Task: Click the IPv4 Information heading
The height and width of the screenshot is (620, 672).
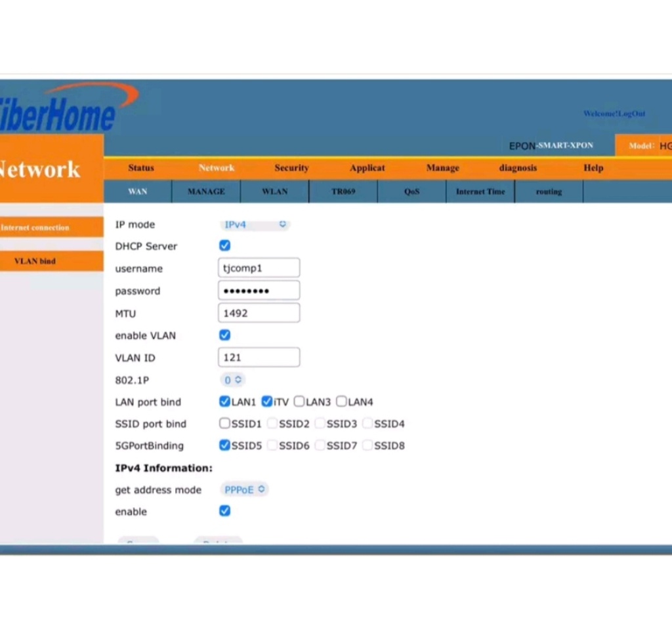Action: click(163, 468)
